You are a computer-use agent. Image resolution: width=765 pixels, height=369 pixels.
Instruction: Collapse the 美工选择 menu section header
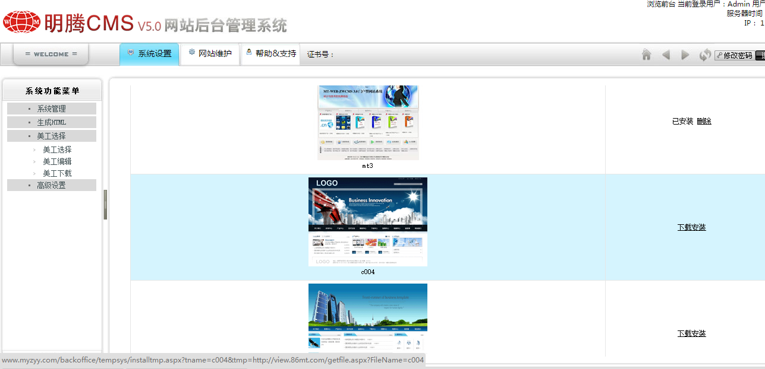[52, 136]
